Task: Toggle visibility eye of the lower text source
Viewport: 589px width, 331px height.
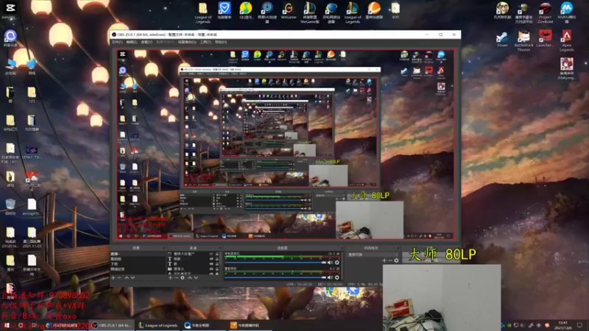Action: coord(211,264)
